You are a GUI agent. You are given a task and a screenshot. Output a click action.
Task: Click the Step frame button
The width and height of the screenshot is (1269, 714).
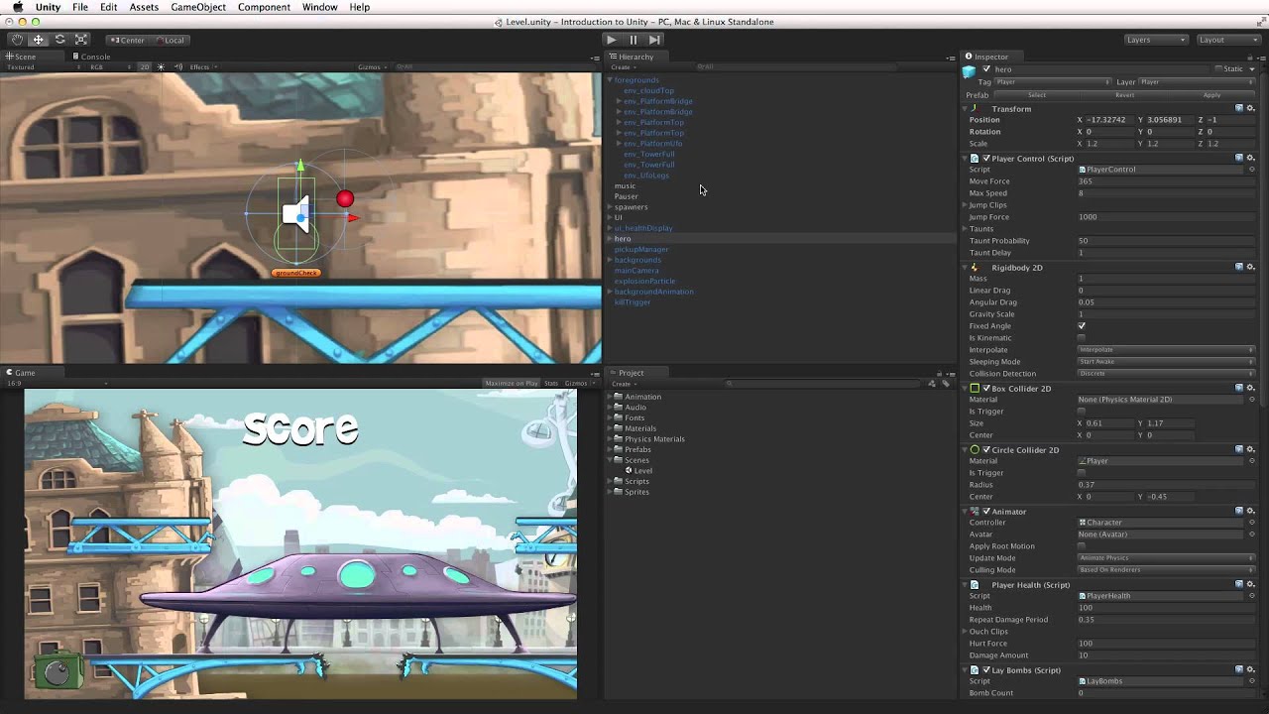(654, 40)
